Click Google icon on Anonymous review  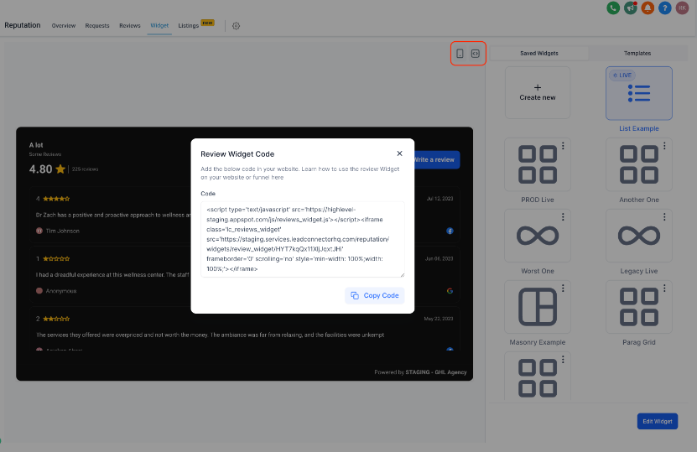[x=450, y=291]
